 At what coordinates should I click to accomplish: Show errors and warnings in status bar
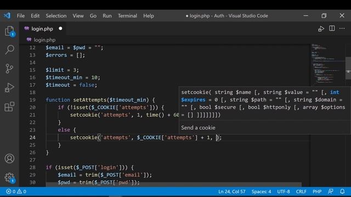coord(16,192)
